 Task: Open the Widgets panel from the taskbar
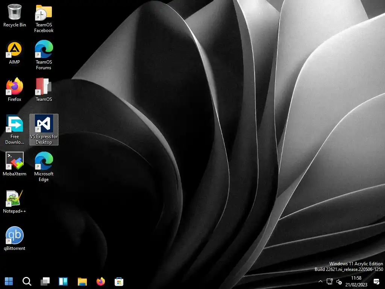click(x=63, y=281)
